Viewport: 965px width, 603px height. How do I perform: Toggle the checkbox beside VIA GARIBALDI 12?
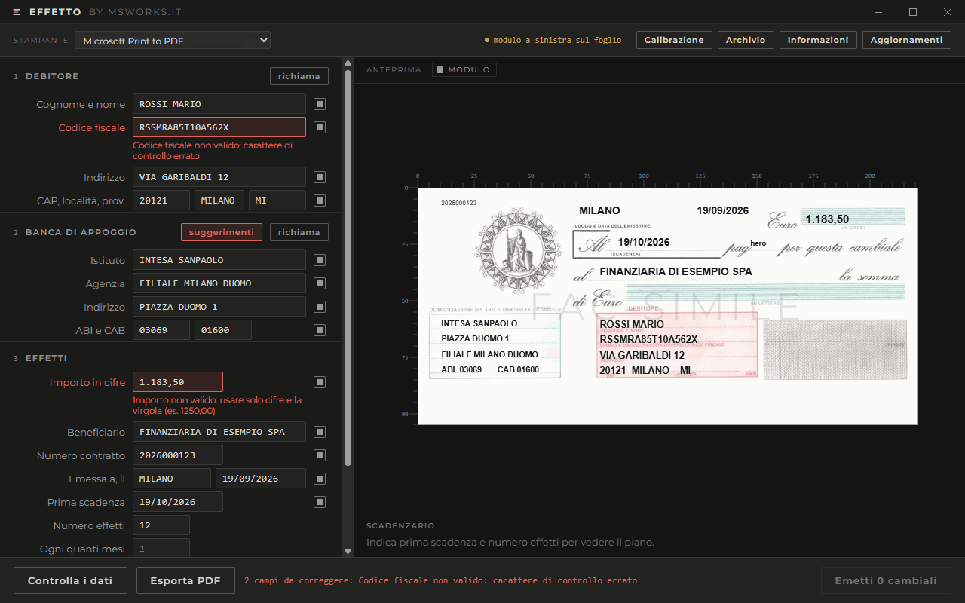pos(320,177)
